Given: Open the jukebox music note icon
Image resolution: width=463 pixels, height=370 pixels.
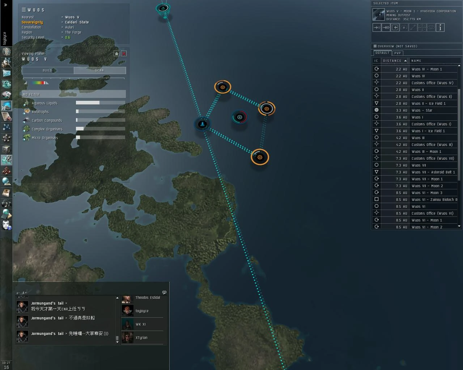Looking at the screenshot, I should [x=6, y=203].
